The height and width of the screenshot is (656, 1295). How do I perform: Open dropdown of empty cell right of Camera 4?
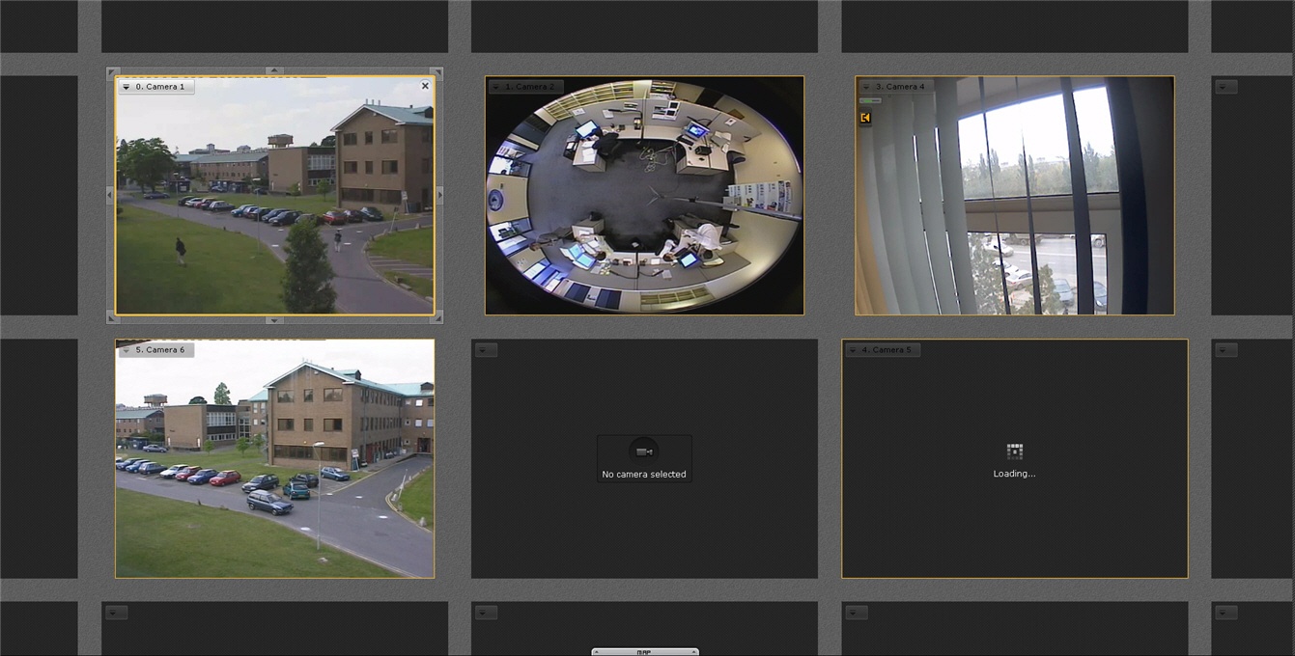[x=1226, y=87]
